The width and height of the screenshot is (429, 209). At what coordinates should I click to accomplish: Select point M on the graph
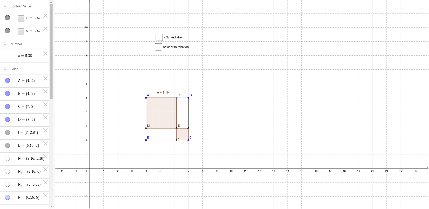tap(146, 128)
